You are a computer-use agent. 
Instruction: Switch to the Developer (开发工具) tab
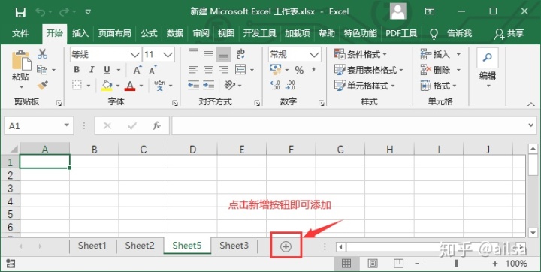(x=259, y=34)
